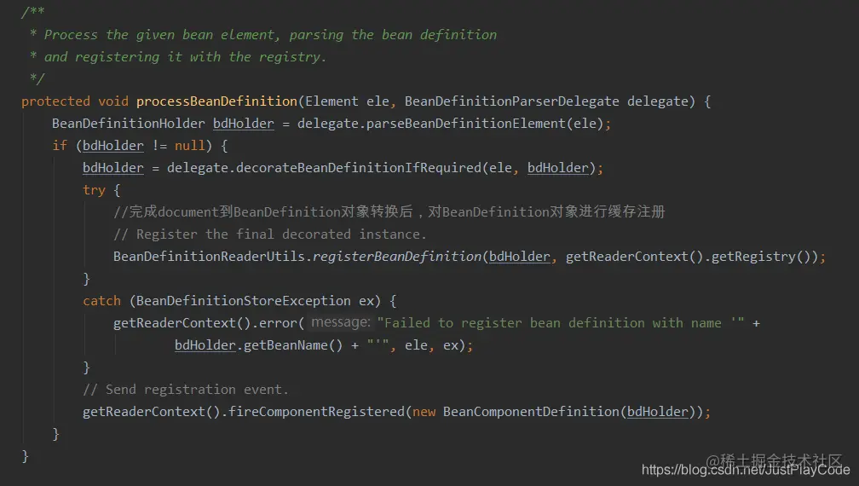Click the Element parameter type in the signature
Screen dimensions: 859x486
tap(331, 101)
